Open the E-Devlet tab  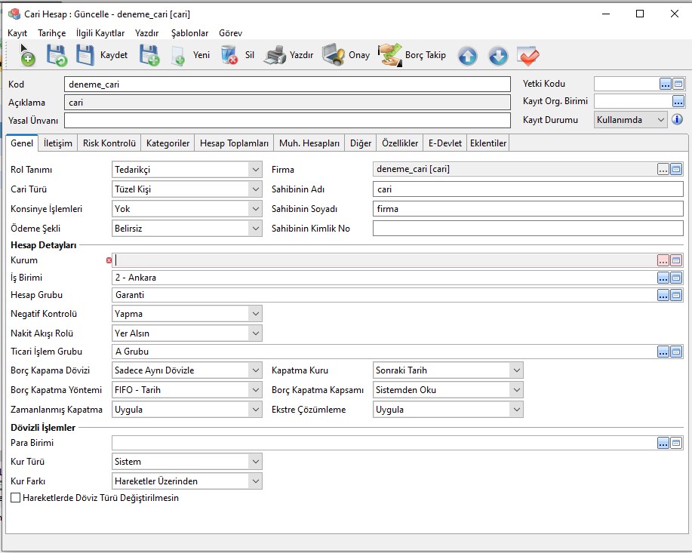coord(444,143)
